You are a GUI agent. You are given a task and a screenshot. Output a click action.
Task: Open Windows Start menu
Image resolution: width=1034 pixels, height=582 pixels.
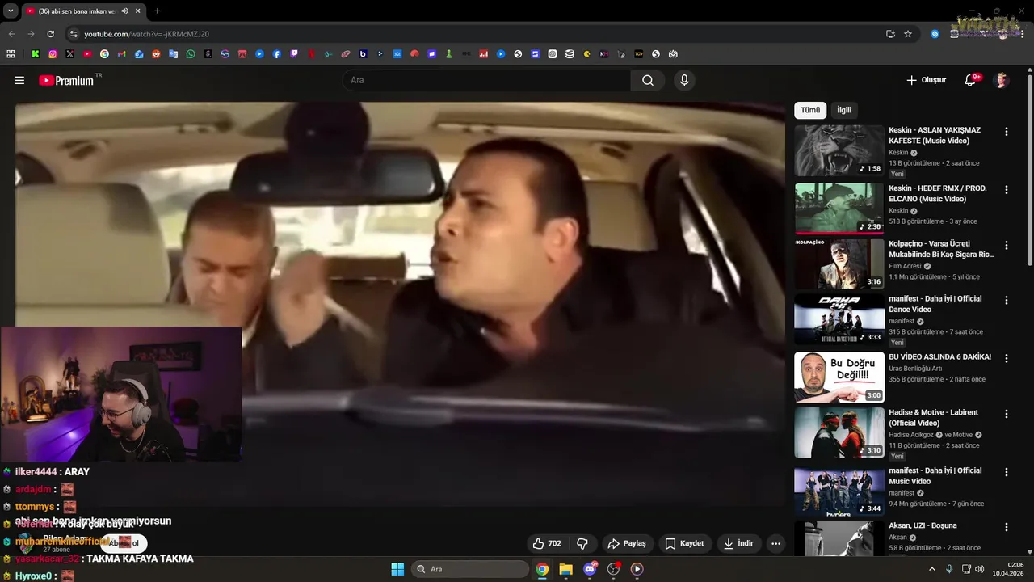(x=397, y=569)
